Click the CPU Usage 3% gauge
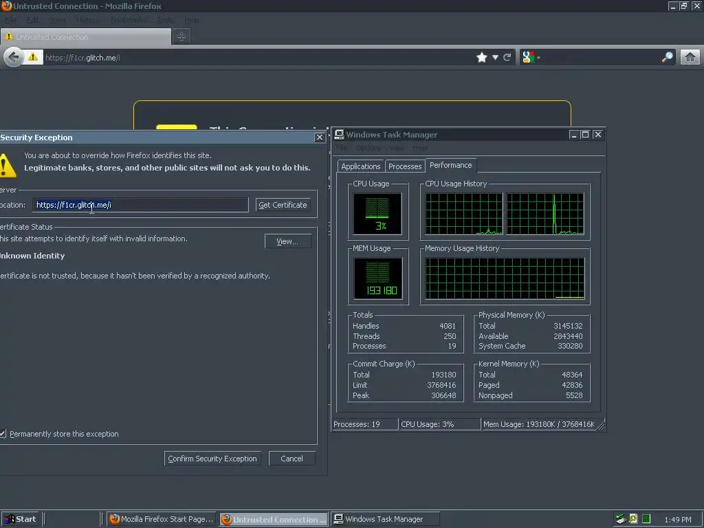 (377, 214)
